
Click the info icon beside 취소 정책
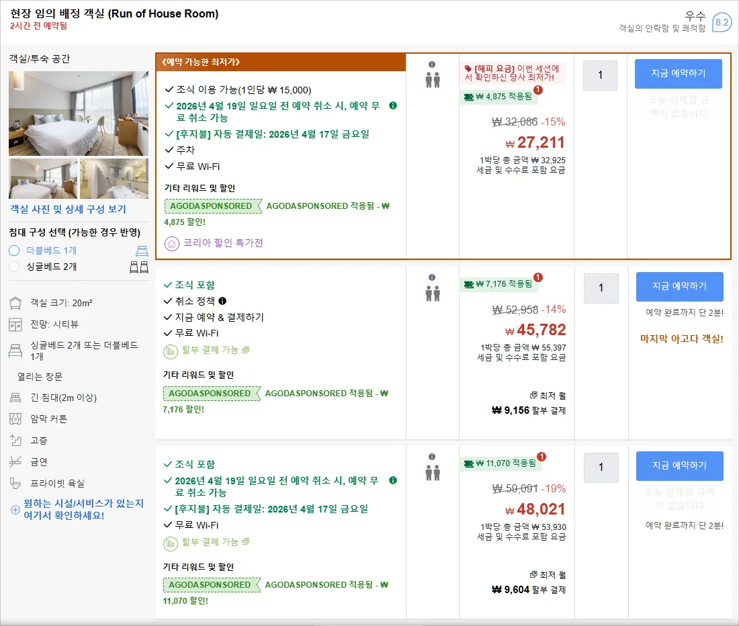pos(222,301)
